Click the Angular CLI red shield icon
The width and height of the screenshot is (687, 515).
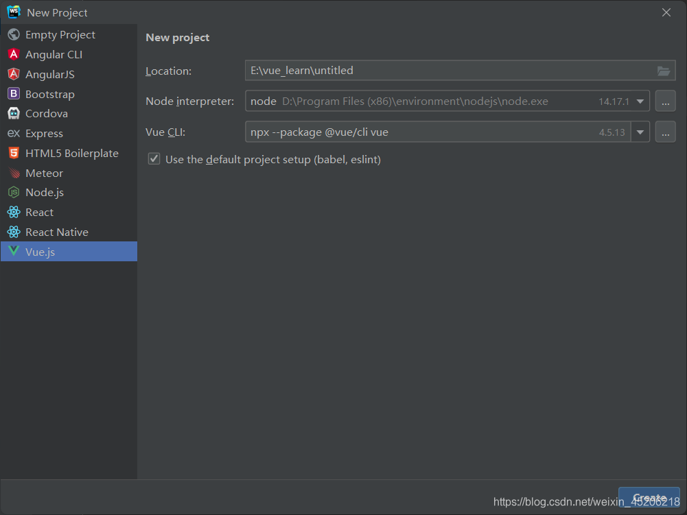14,54
